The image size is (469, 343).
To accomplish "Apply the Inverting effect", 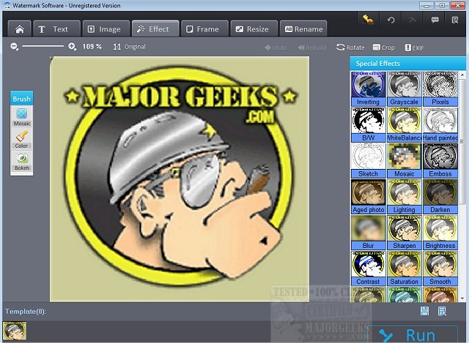I will (x=368, y=88).
